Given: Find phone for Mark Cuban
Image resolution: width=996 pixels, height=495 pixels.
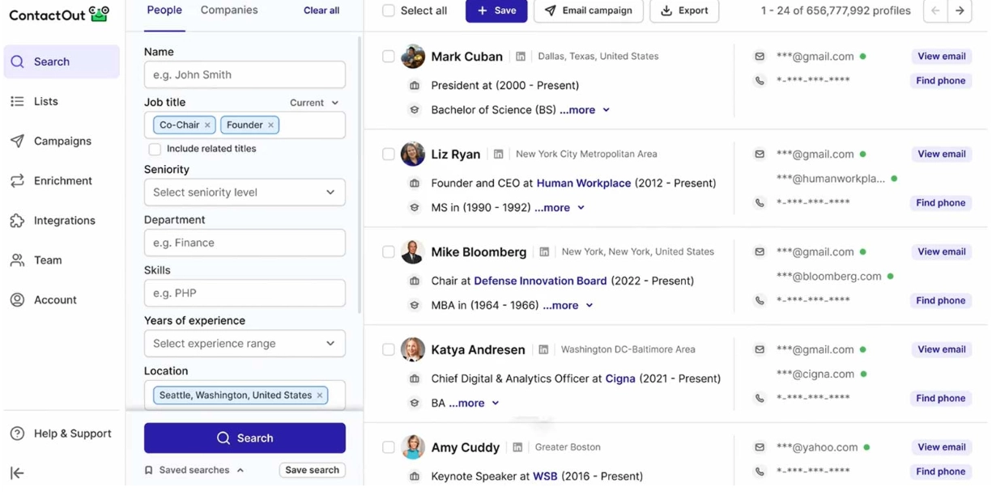Looking at the screenshot, I should click(x=940, y=82).
